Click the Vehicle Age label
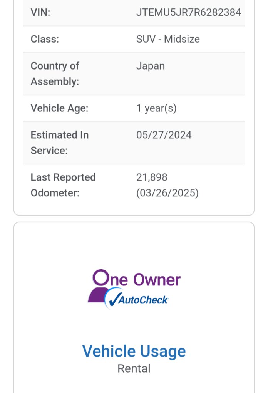 60,108
